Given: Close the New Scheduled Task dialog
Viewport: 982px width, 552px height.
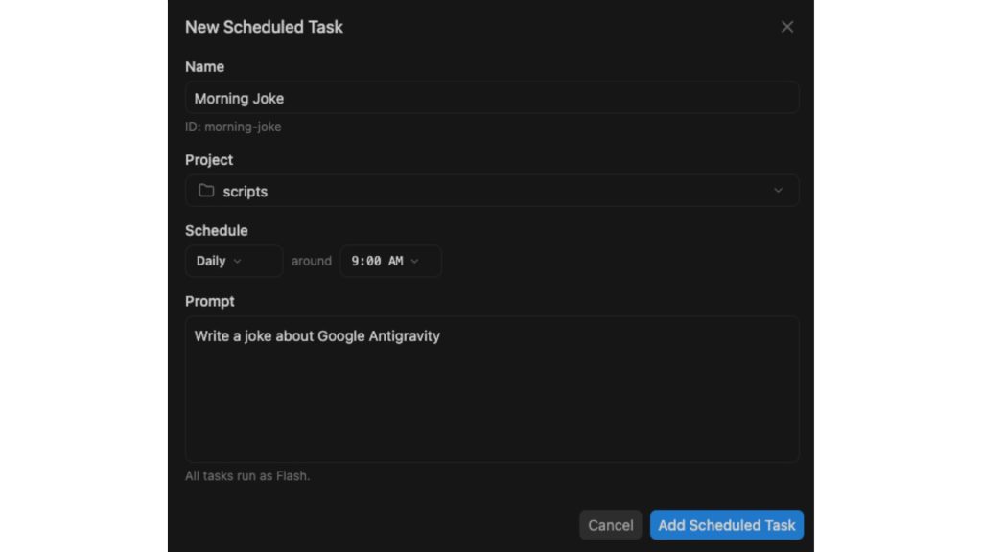Looking at the screenshot, I should pyautogui.click(x=786, y=27).
